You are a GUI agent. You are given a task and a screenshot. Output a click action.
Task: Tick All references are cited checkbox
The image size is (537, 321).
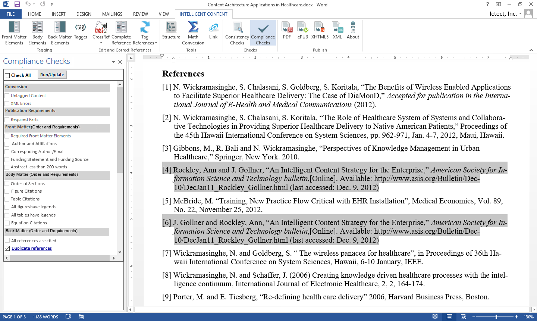click(x=7, y=240)
